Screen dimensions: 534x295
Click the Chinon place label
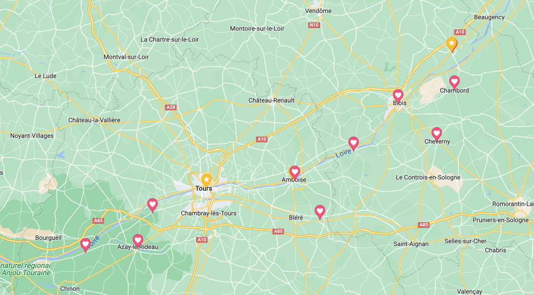[x=69, y=289]
